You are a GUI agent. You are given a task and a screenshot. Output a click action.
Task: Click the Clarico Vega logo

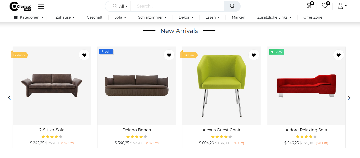(20, 6)
